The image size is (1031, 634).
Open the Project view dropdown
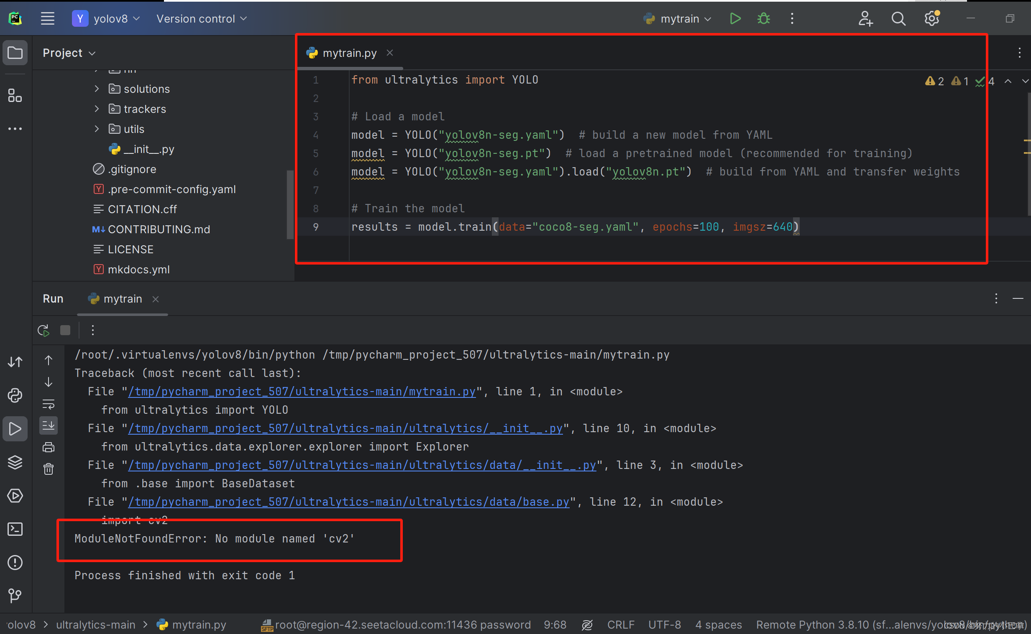pyautogui.click(x=69, y=53)
